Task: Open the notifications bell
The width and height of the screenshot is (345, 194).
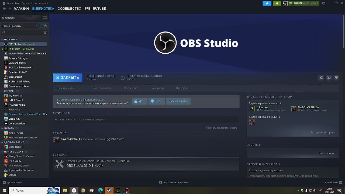Action: tap(277, 3)
